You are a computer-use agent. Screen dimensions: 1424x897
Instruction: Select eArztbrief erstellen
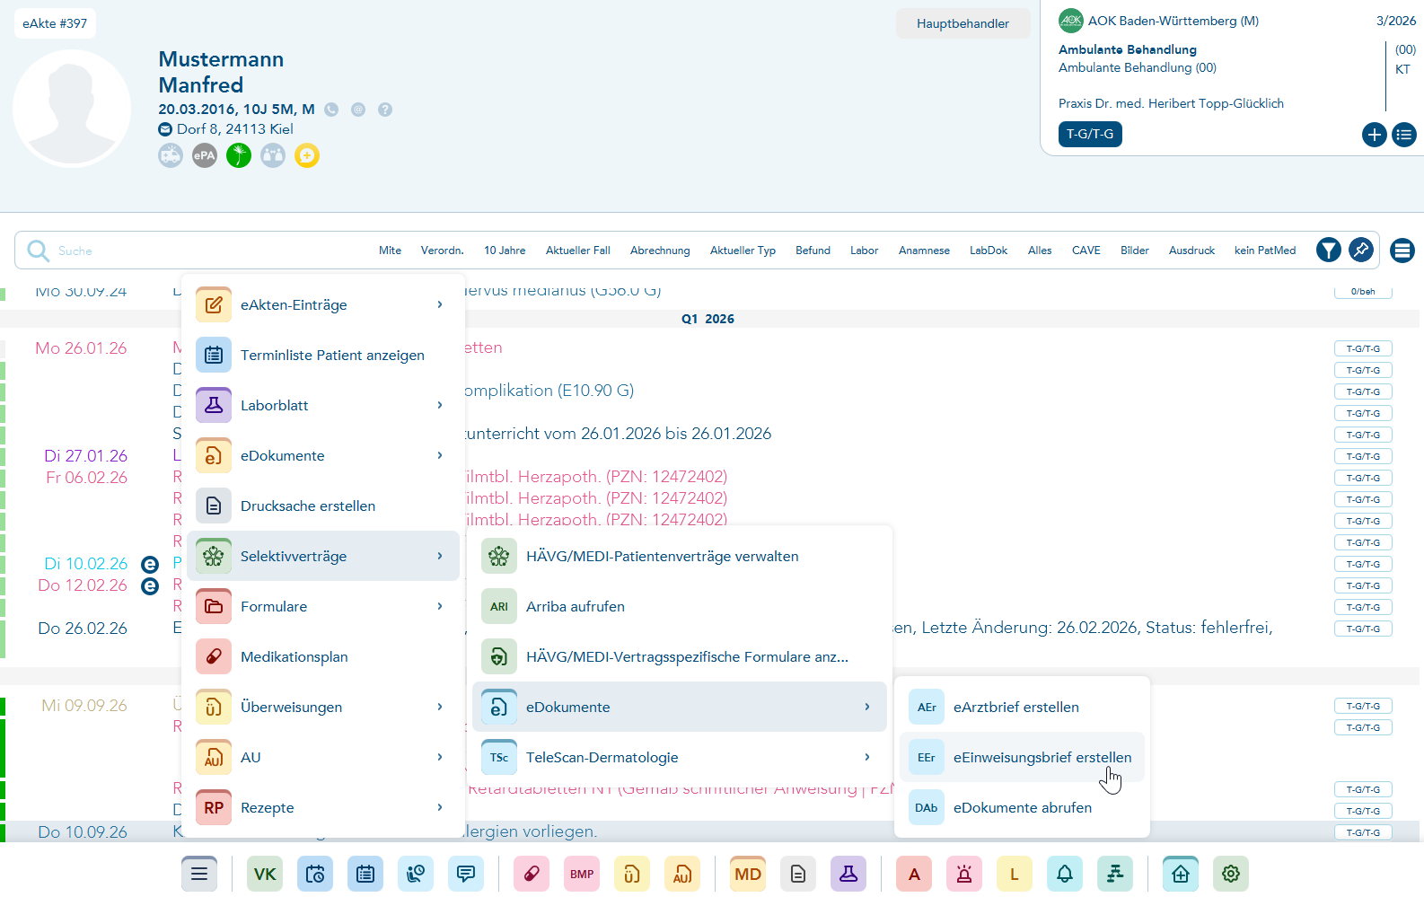coord(1022,707)
